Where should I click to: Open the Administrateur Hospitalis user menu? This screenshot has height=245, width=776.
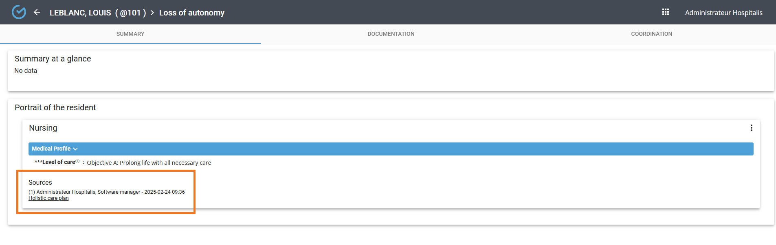point(723,13)
